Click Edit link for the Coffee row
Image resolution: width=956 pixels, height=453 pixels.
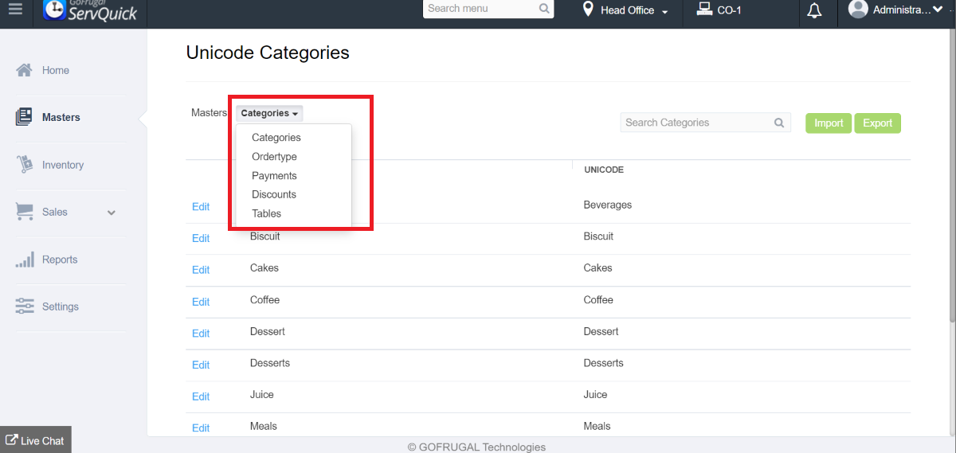pos(201,302)
